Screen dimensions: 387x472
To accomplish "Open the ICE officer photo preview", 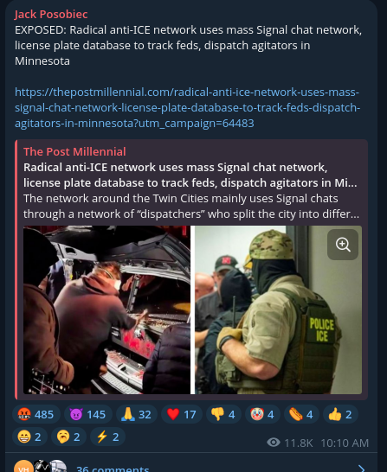I will point(278,309).
